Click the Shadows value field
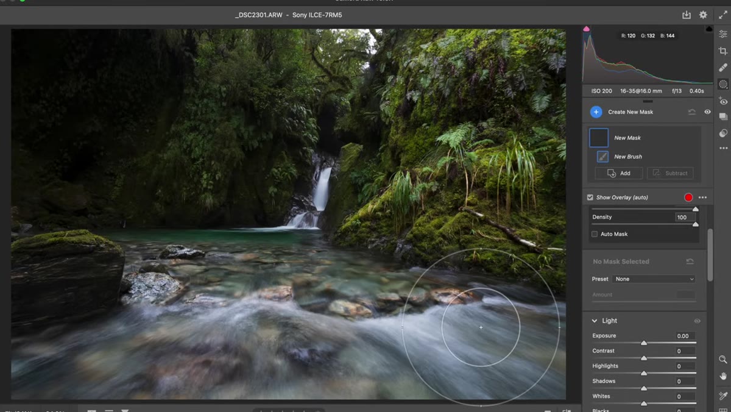The height and width of the screenshot is (412, 731). 685,382
